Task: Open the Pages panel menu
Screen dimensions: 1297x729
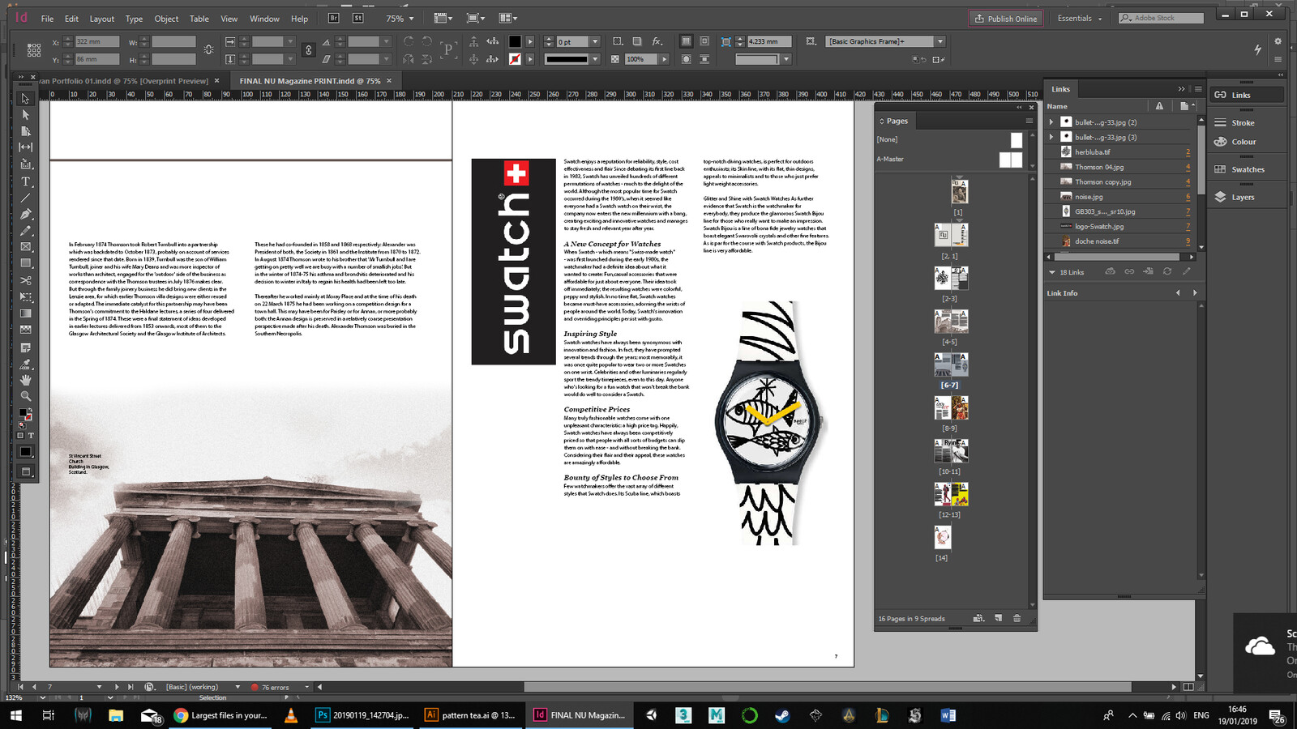Action: 1029,121
